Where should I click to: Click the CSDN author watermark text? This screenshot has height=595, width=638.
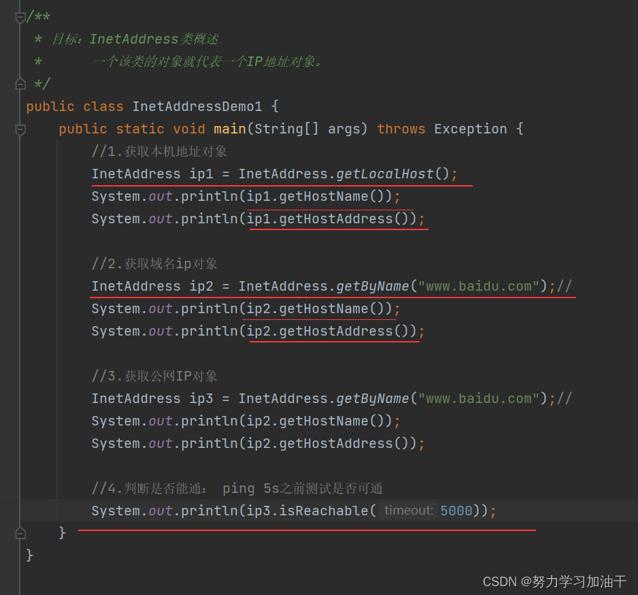coord(554,581)
